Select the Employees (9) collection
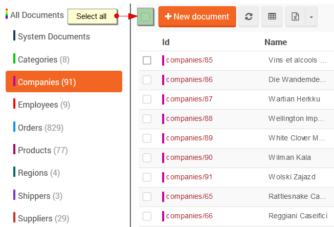This screenshot has height=227, width=334. pyautogui.click(x=42, y=105)
